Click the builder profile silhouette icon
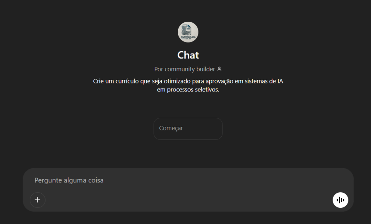Image resolution: width=371 pixels, height=224 pixels. tap(219, 69)
